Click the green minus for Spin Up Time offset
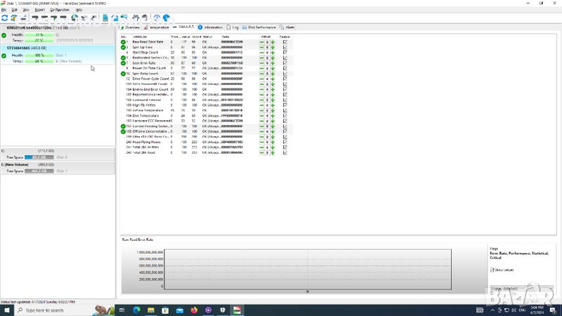Viewport: 562px width, 316px height. (x=262, y=47)
